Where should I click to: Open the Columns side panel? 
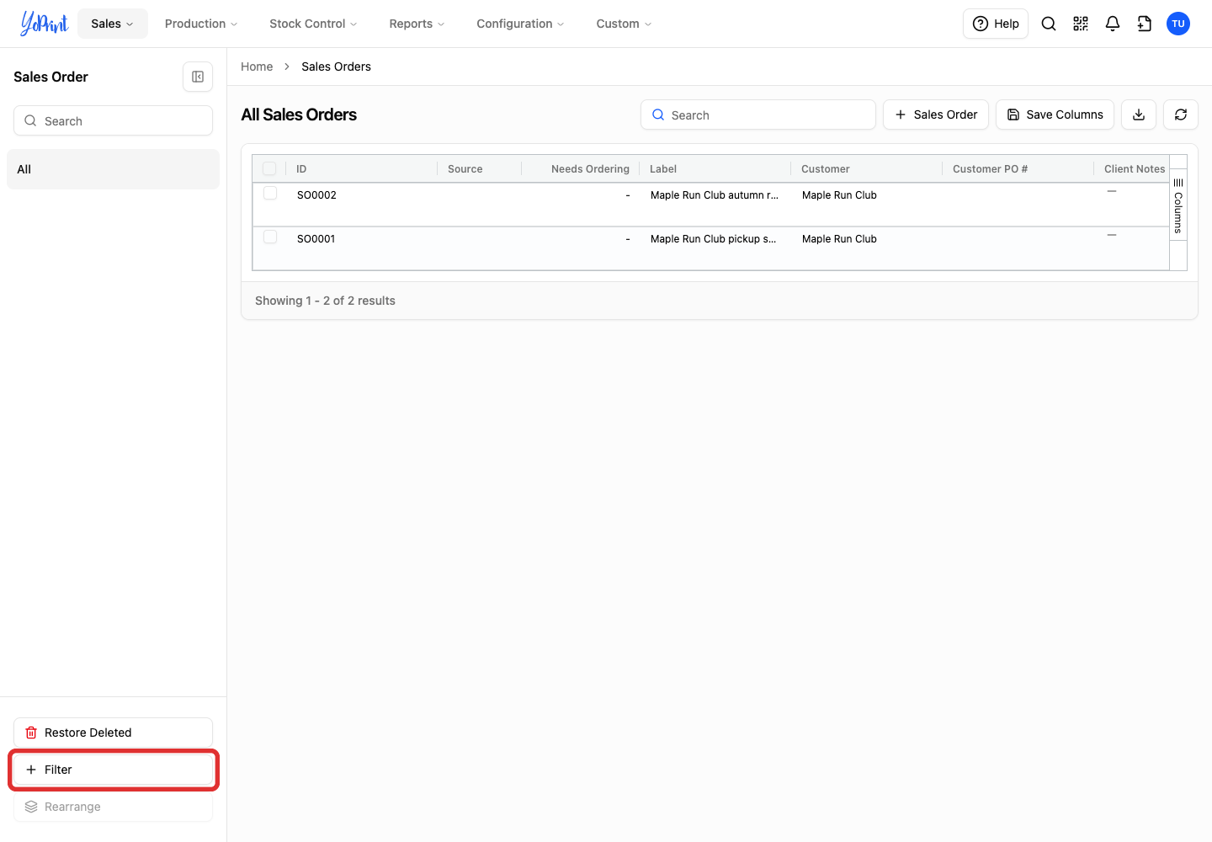[1178, 205]
